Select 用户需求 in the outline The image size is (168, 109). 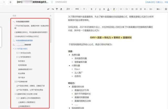point(22,78)
